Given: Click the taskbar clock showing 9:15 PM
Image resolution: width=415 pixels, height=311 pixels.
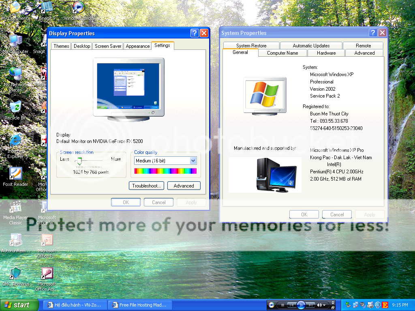Looking at the screenshot, I should [400, 305].
